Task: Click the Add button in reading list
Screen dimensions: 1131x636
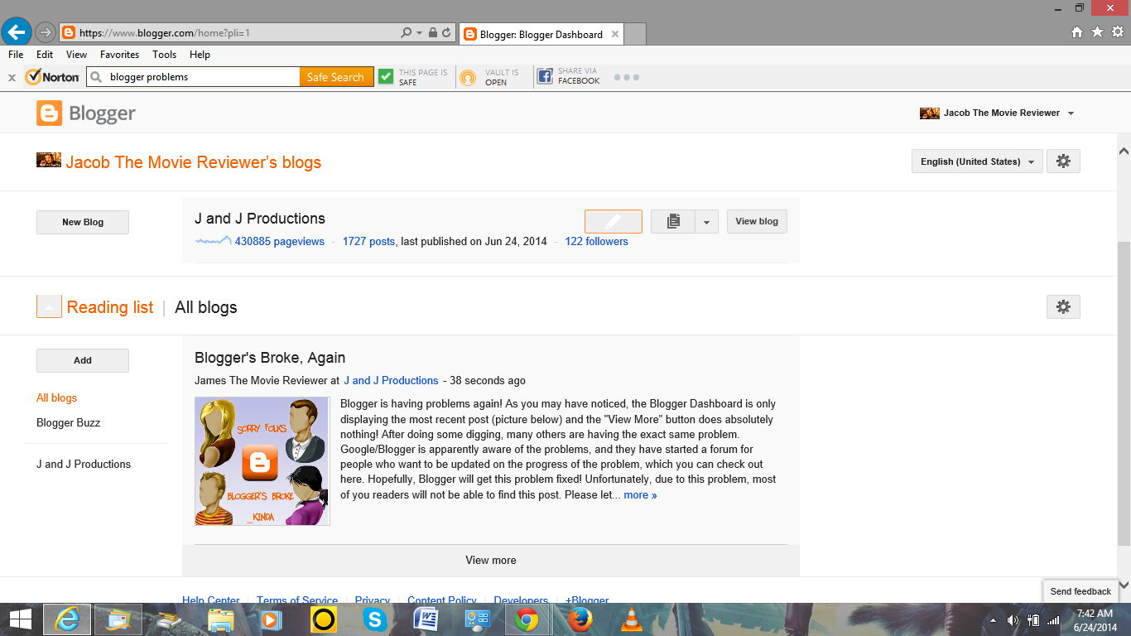Action: pyautogui.click(x=83, y=360)
